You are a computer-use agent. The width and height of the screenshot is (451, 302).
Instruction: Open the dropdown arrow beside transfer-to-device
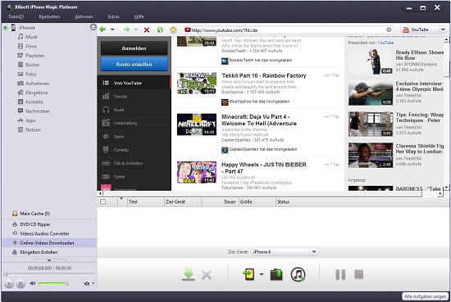coord(261,274)
